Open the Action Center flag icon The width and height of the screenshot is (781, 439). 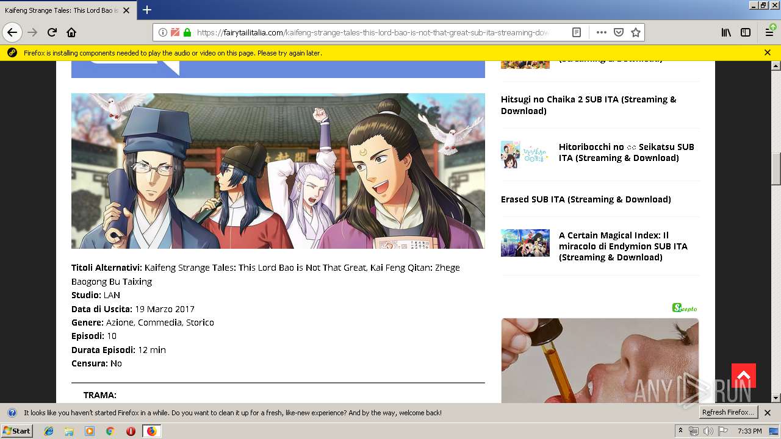click(x=723, y=431)
